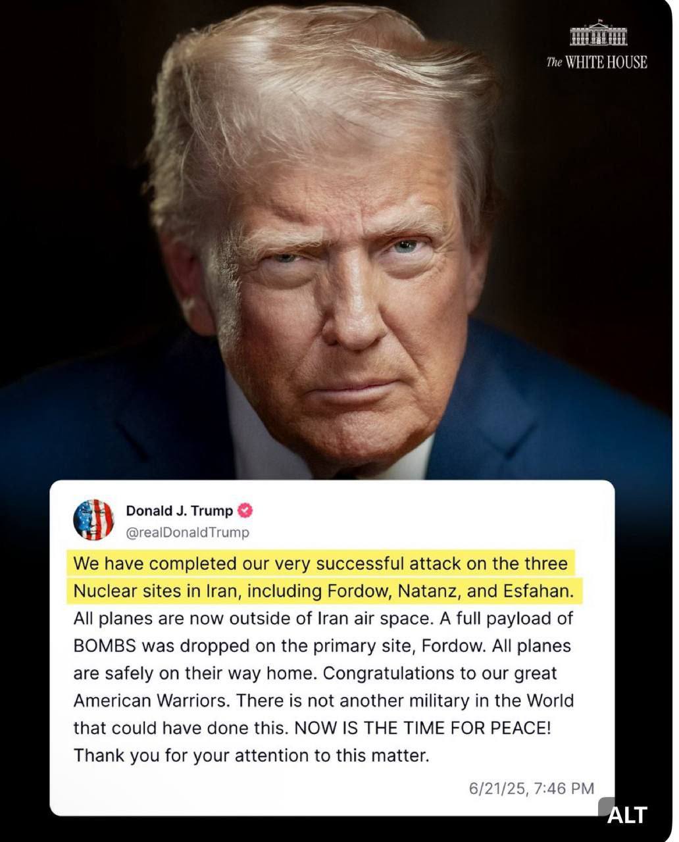Open the @realDonaldTrump handle
The height and width of the screenshot is (842, 679).
click(x=188, y=532)
